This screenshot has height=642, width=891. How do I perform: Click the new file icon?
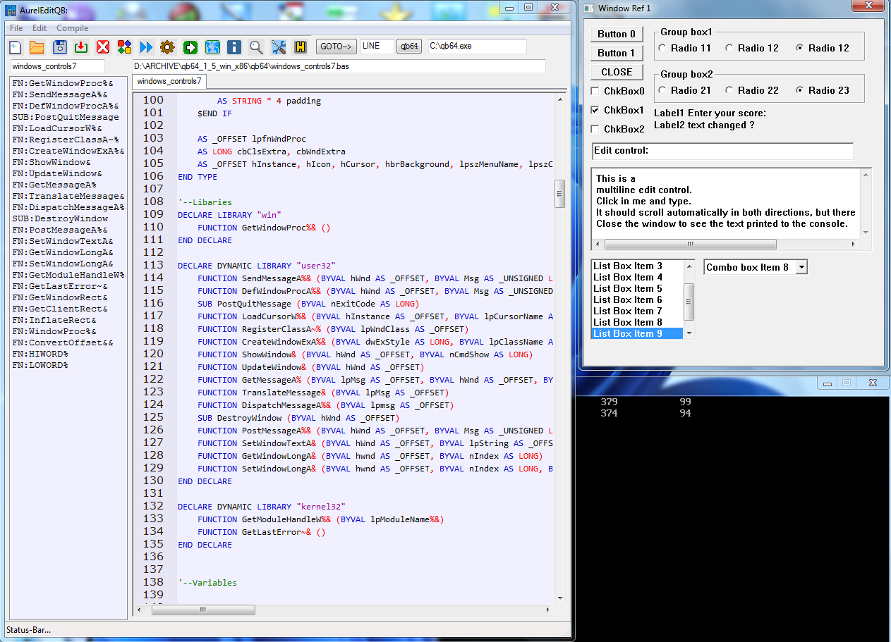point(15,47)
